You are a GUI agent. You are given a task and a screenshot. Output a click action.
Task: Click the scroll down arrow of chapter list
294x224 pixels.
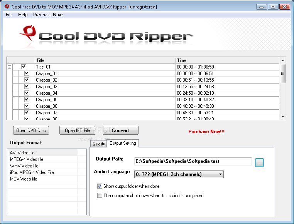(283, 117)
